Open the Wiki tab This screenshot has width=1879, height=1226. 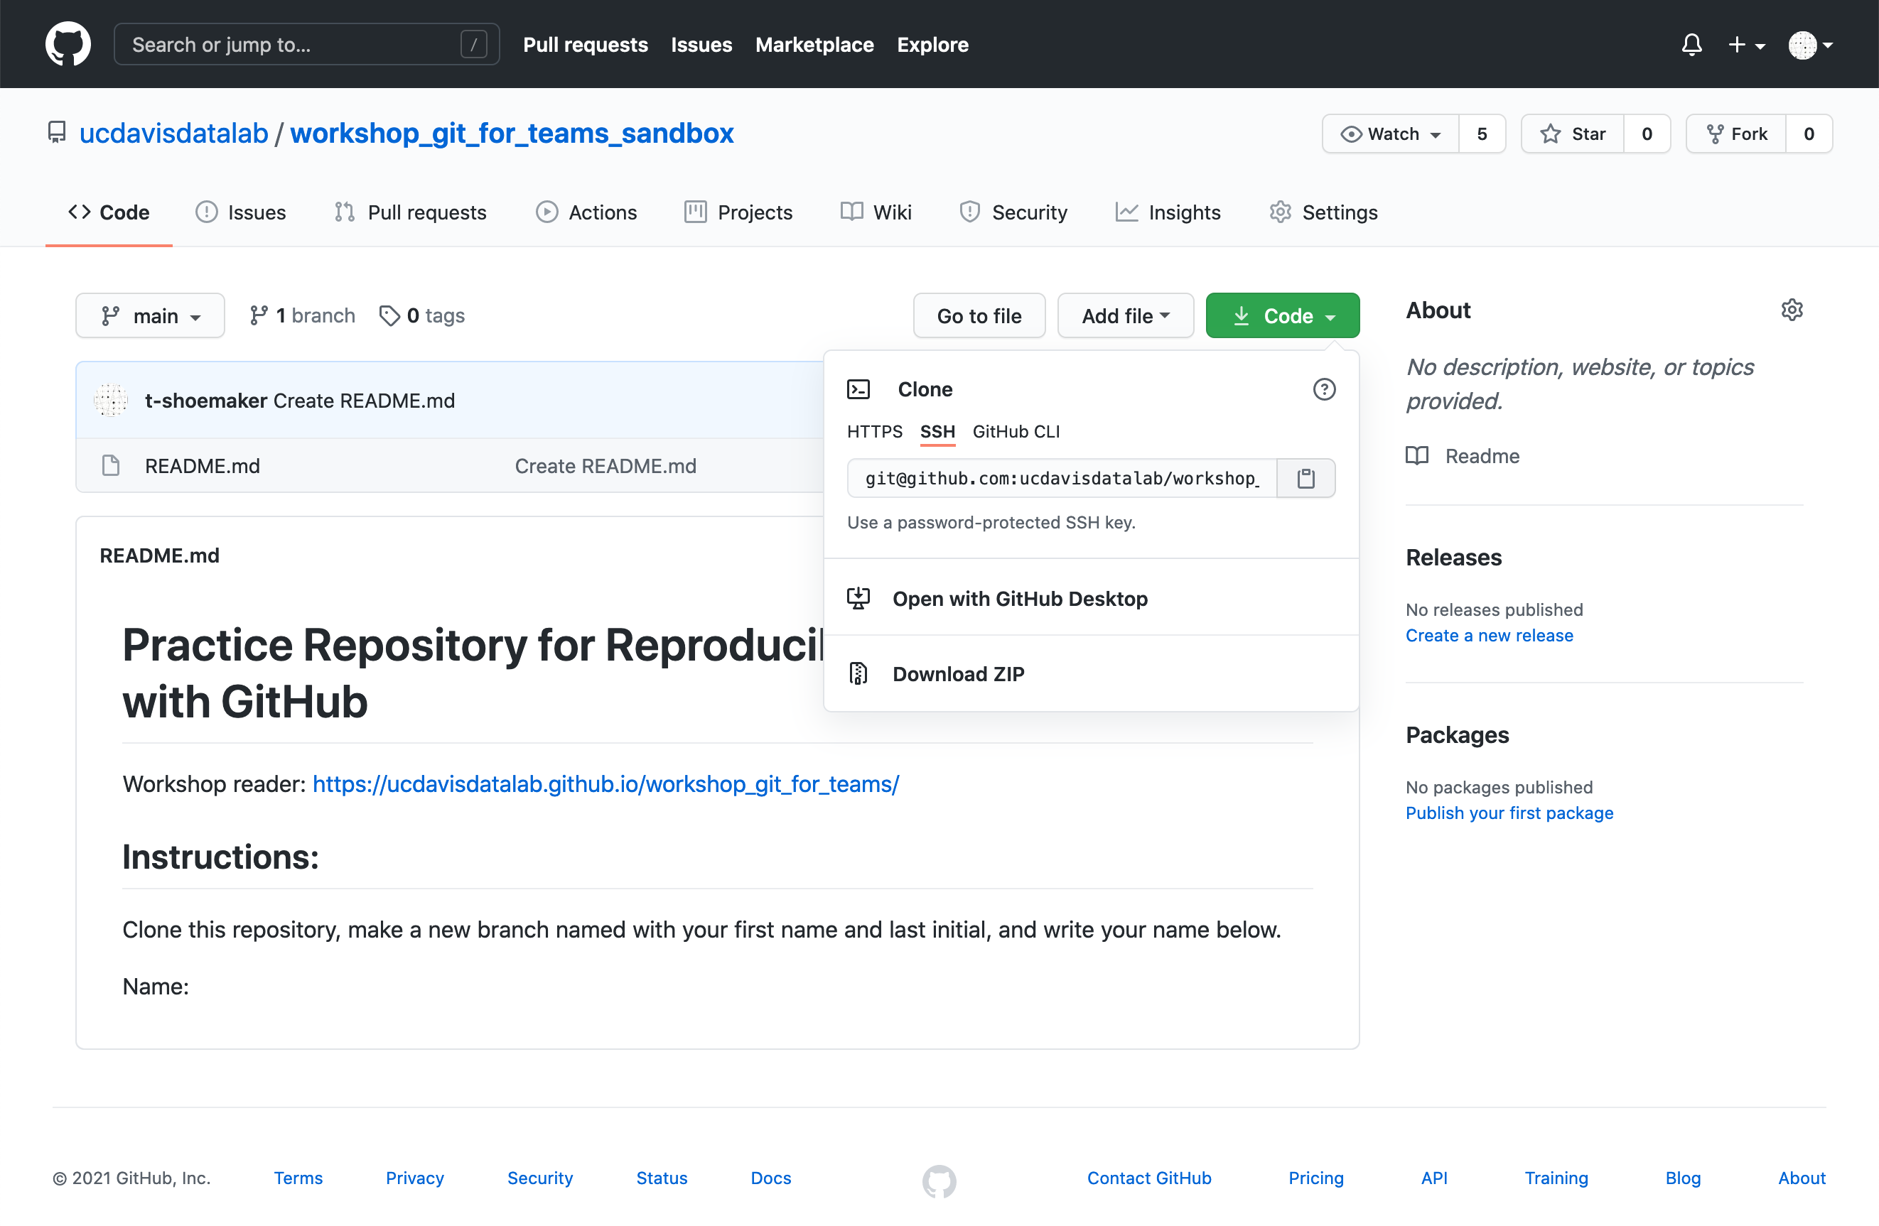tap(876, 212)
